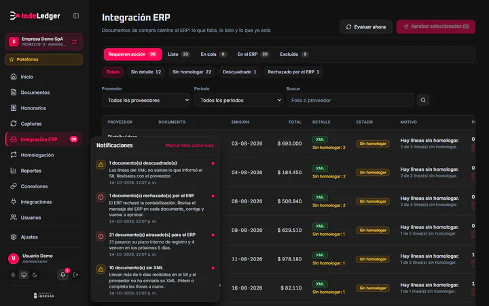Click warning icon of sin XML notification

click(x=101, y=269)
